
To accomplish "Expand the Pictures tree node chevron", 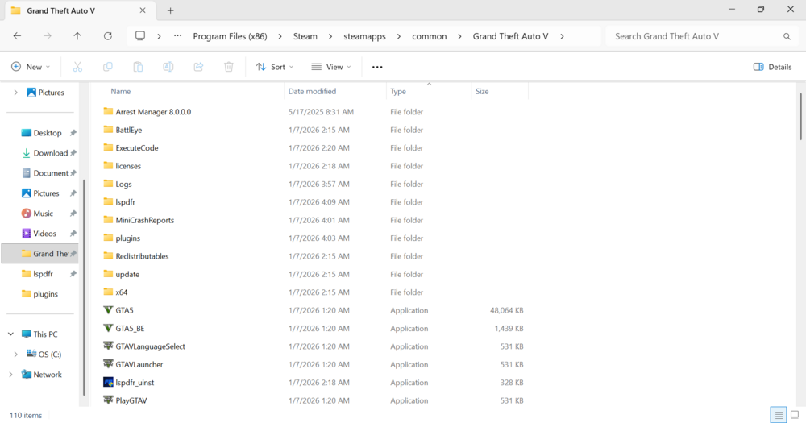I will coord(15,93).
